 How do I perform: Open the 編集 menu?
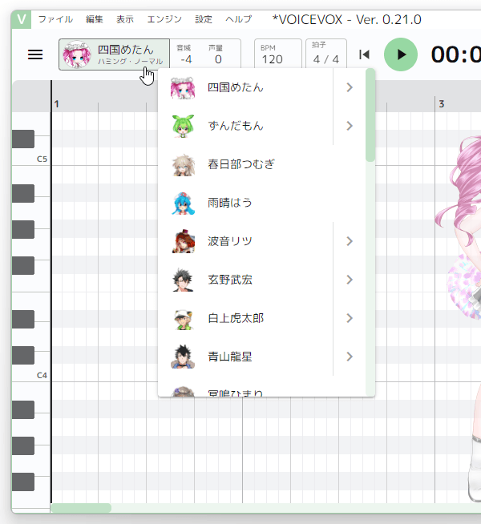pos(95,19)
